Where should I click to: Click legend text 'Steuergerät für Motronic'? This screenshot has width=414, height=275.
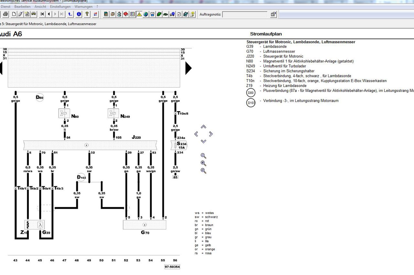[x=283, y=56]
